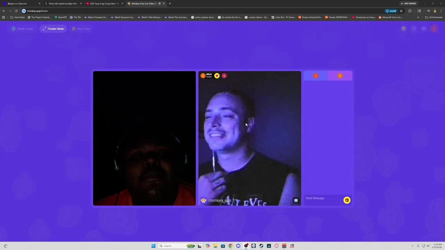This screenshot has width=445, height=250.
Task: Open Opera browser from taskbar
Action: [x=276, y=246]
